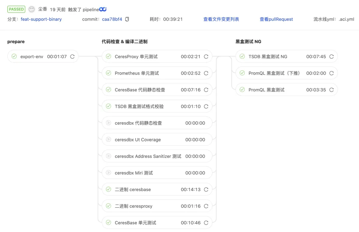Viewport: 359px width, 232px height.
Task: Click TSDB 黑盒测试格式校验 success check icon
Action: [x=108, y=106]
